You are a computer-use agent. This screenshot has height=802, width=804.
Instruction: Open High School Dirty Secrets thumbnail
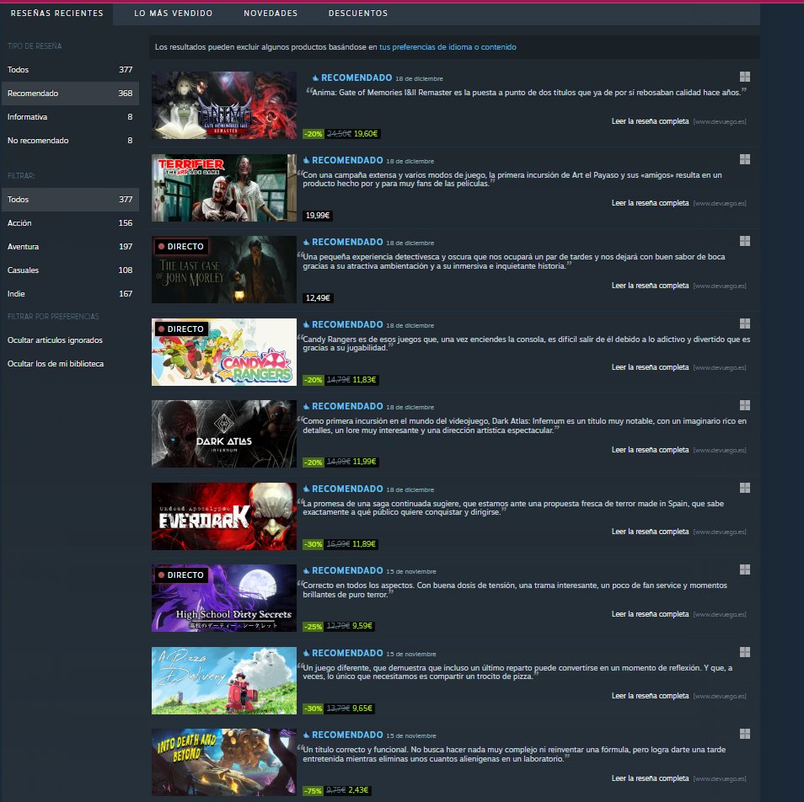tap(224, 598)
